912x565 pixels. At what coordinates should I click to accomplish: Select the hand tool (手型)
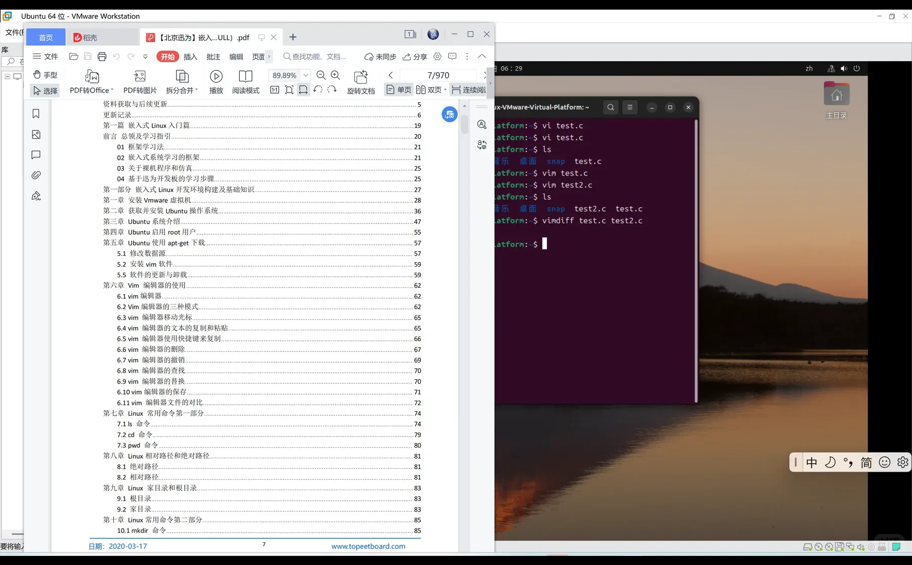46,75
